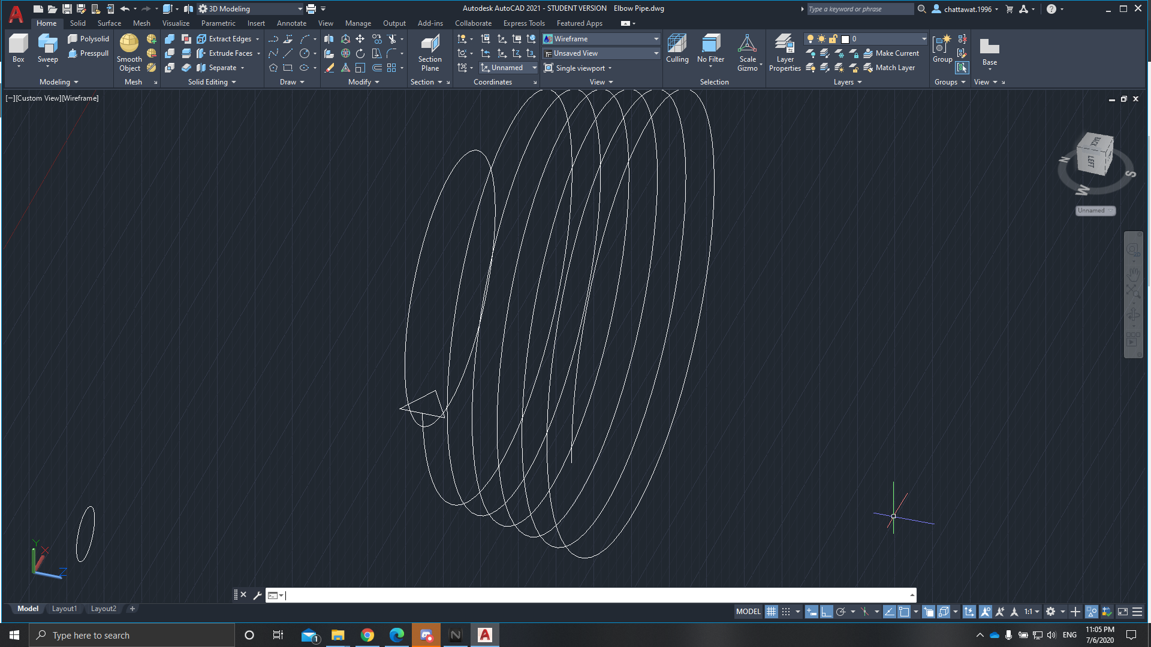Open the Mesh ribbon tab
The image size is (1151, 647).
click(x=141, y=23)
